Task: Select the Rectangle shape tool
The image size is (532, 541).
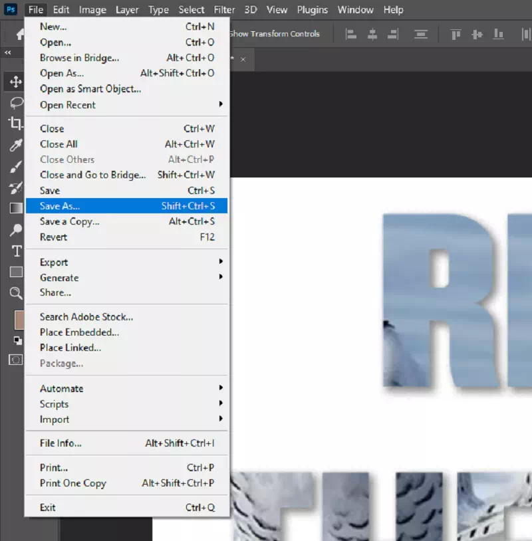Action: click(16, 272)
